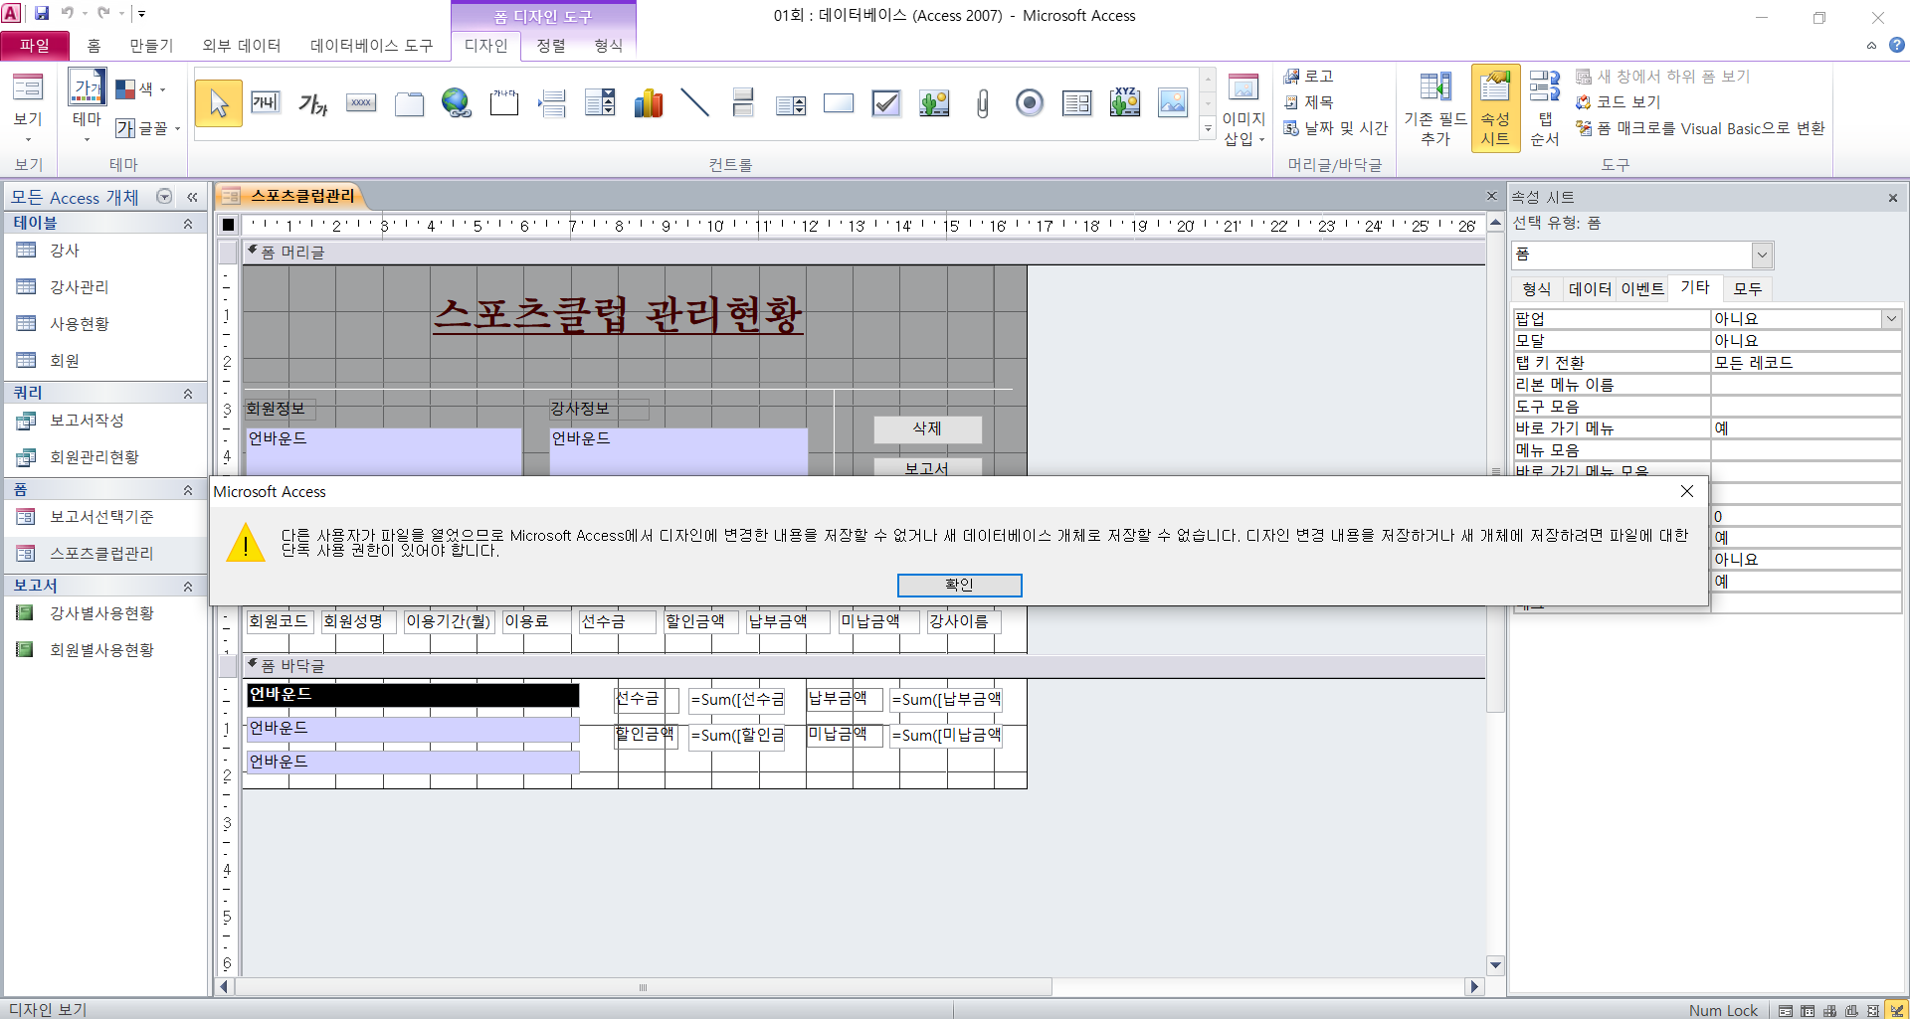The width and height of the screenshot is (1910, 1019).
Task: Expand the popup property dropdown arrow
Action: 1890,319
